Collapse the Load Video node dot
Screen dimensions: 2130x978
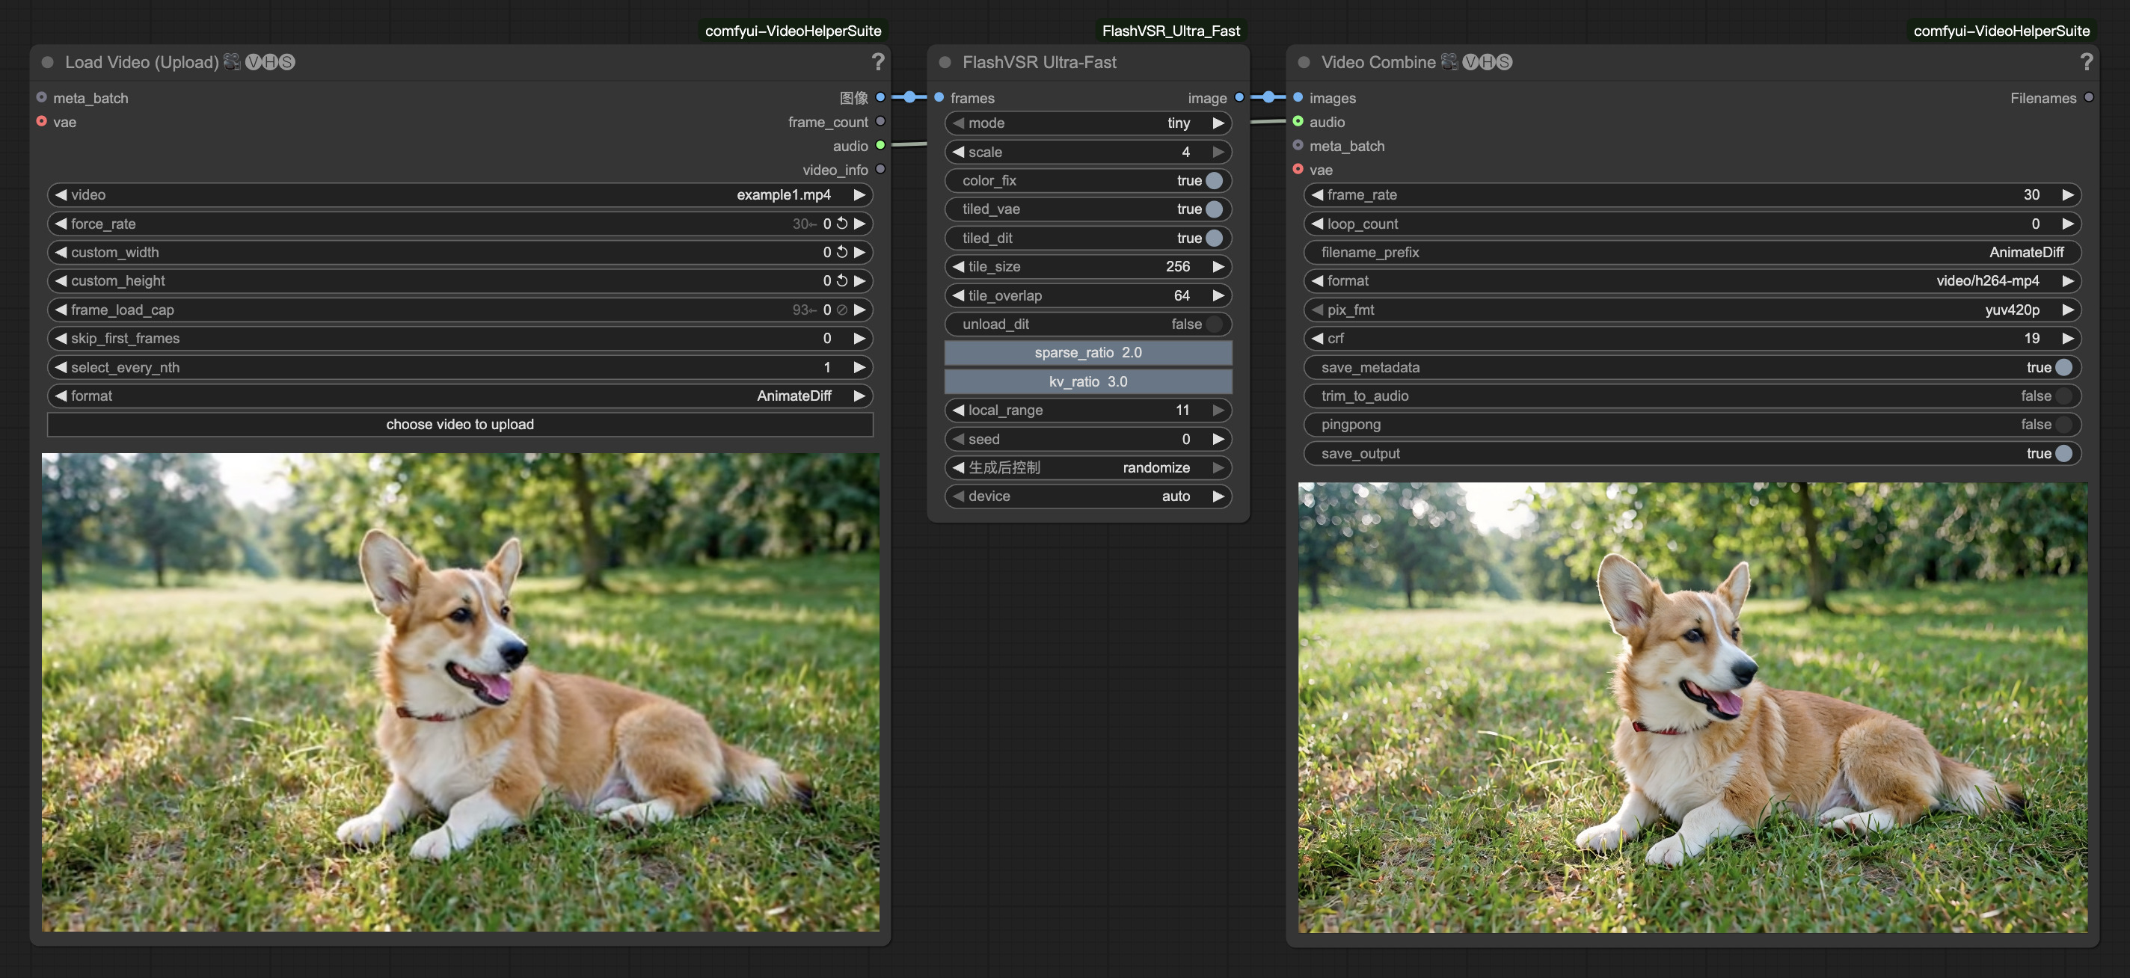click(x=48, y=63)
